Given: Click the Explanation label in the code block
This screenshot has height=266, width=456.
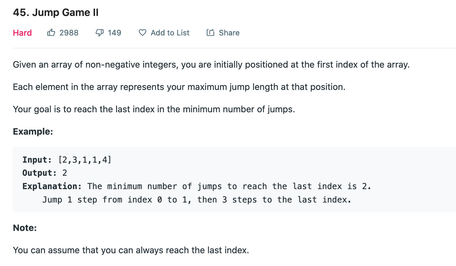Looking at the screenshot, I should click(x=52, y=186).
